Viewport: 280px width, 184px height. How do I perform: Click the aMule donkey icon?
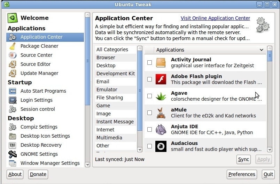pos(161,113)
